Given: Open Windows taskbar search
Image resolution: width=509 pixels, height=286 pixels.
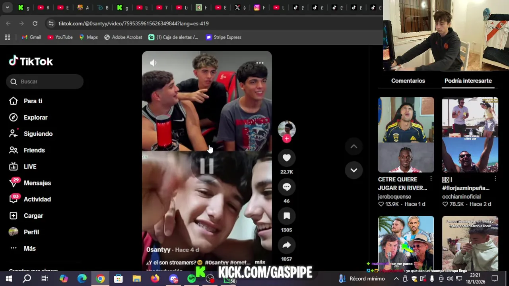Looking at the screenshot, I should [27, 279].
